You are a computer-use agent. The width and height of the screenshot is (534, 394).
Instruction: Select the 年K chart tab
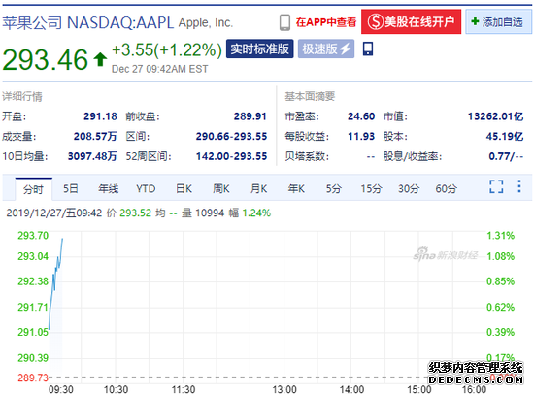[296, 188]
